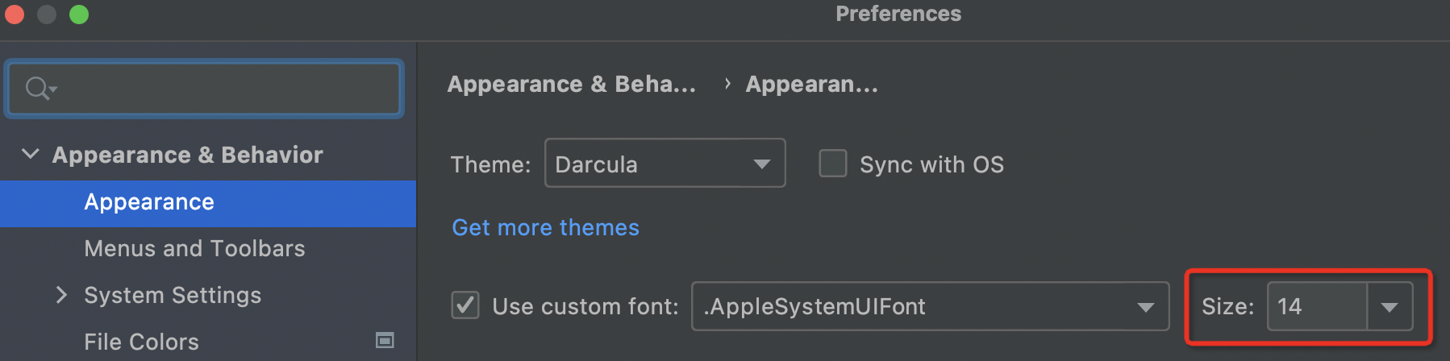Follow the Get more themes link
This screenshot has width=1450, height=361.
click(545, 228)
